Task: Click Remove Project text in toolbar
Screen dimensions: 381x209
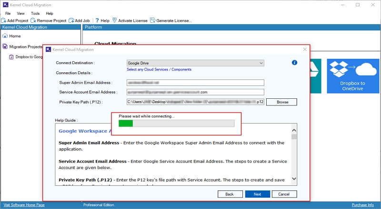Action: (51, 20)
